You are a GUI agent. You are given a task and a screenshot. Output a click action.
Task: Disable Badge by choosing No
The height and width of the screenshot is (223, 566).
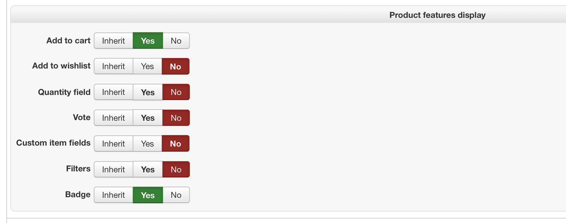[176, 195]
